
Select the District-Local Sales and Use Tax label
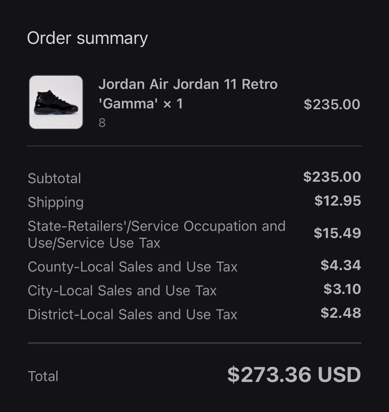(132, 315)
